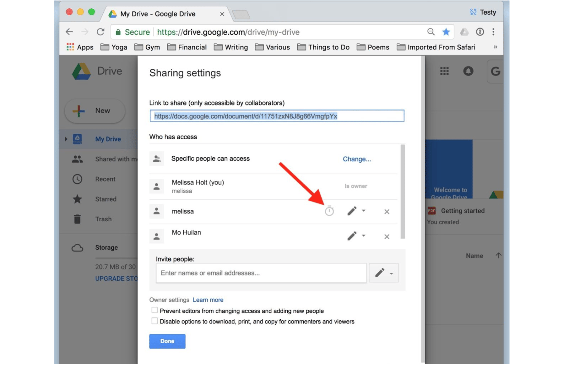Open the Yoga bookmarks folder
564x376 pixels.
(x=114, y=47)
